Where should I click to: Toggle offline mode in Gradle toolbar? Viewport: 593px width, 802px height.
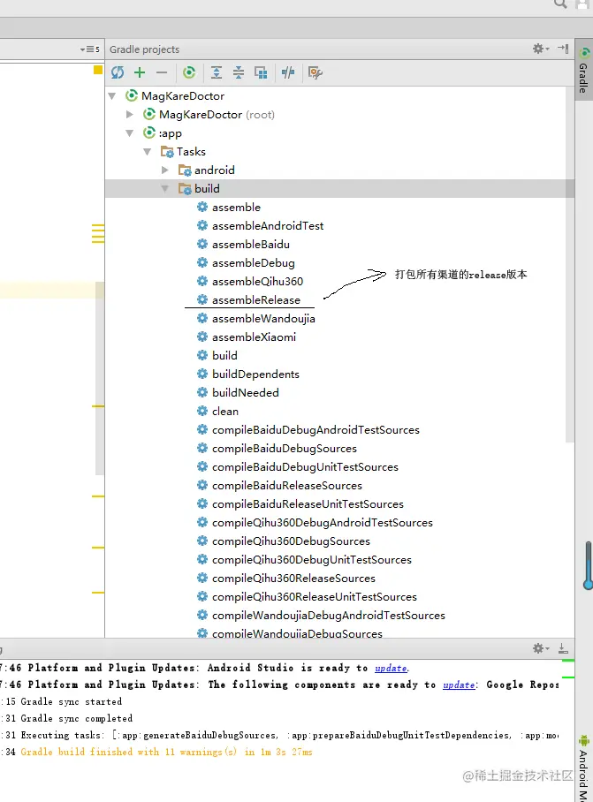tap(288, 72)
